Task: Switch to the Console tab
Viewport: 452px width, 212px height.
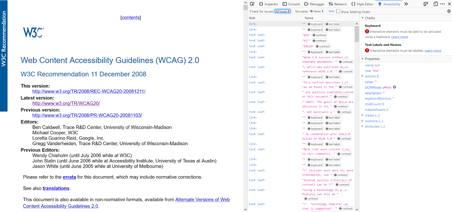Action: [x=291, y=4]
